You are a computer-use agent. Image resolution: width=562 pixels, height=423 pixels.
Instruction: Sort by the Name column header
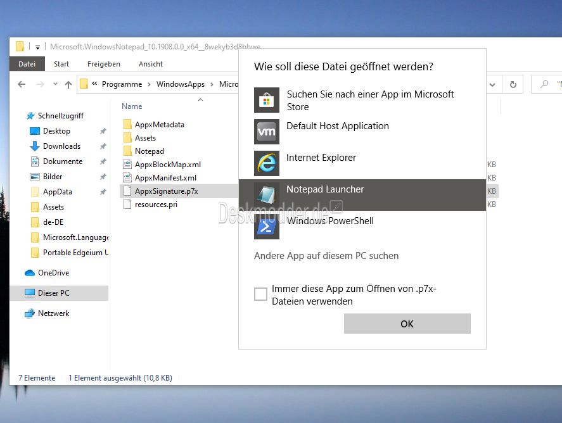[x=132, y=106]
